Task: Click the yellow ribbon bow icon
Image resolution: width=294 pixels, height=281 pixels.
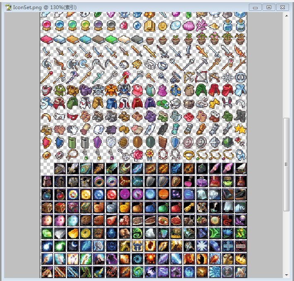Action: tap(214, 103)
